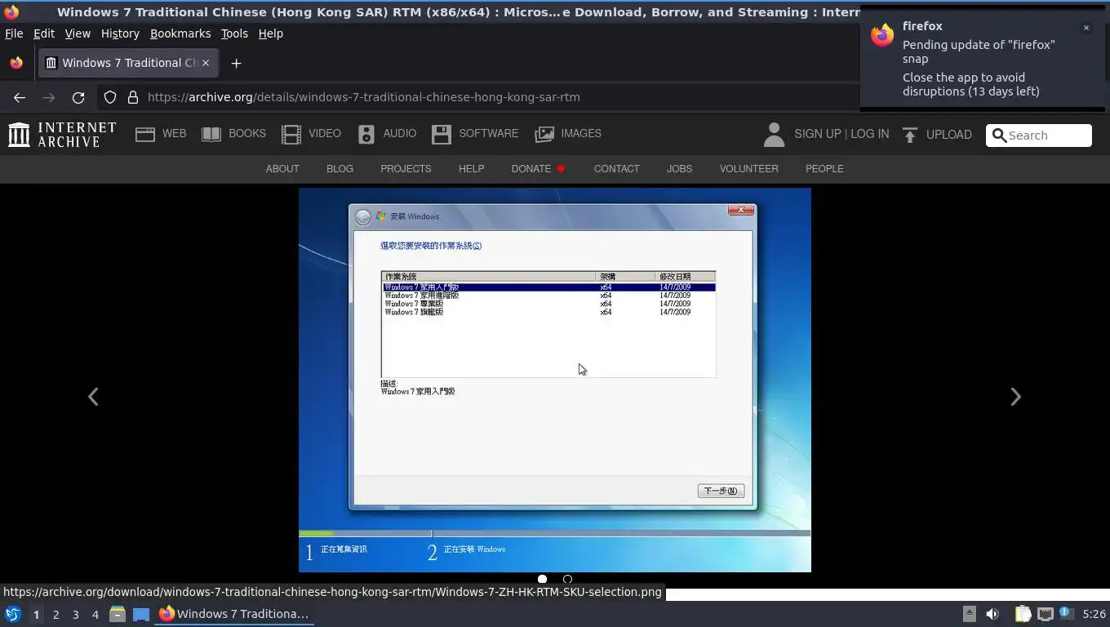Open a new tab with the plus button
Image resolution: width=1110 pixels, height=627 pixels.
coord(236,63)
